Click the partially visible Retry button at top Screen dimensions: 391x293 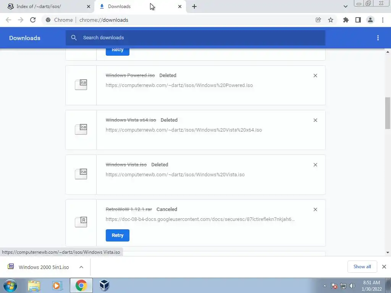(x=118, y=52)
